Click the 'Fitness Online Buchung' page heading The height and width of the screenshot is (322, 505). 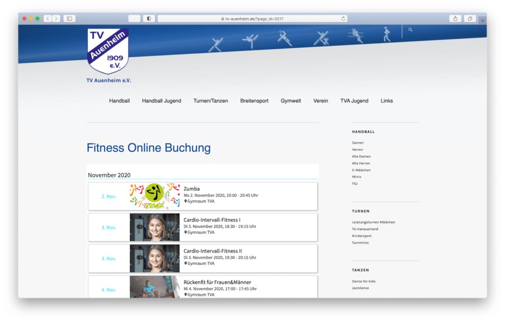[148, 148]
